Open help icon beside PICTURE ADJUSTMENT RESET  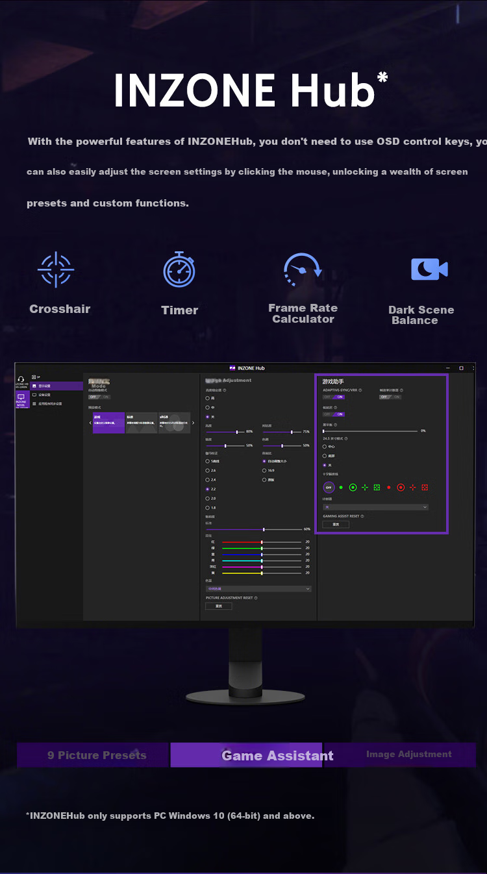coord(256,598)
